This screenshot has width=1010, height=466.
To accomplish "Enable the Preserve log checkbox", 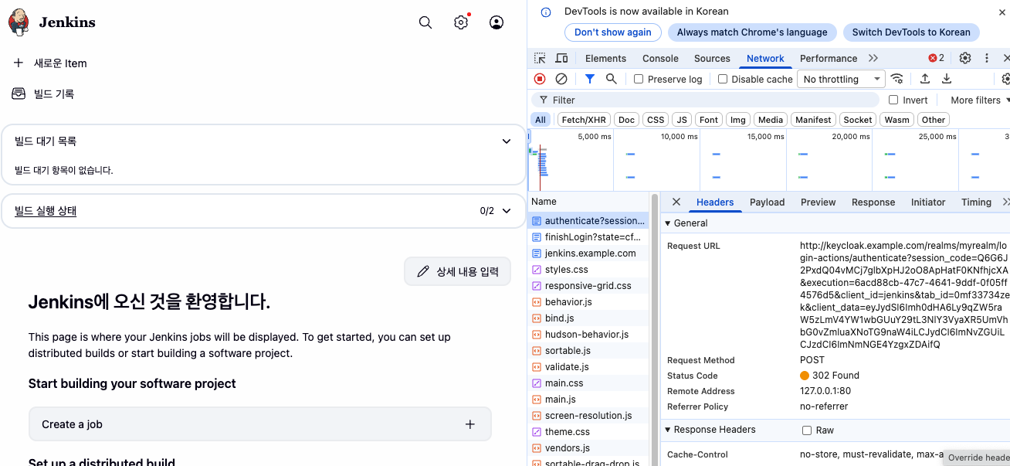I will coord(639,79).
